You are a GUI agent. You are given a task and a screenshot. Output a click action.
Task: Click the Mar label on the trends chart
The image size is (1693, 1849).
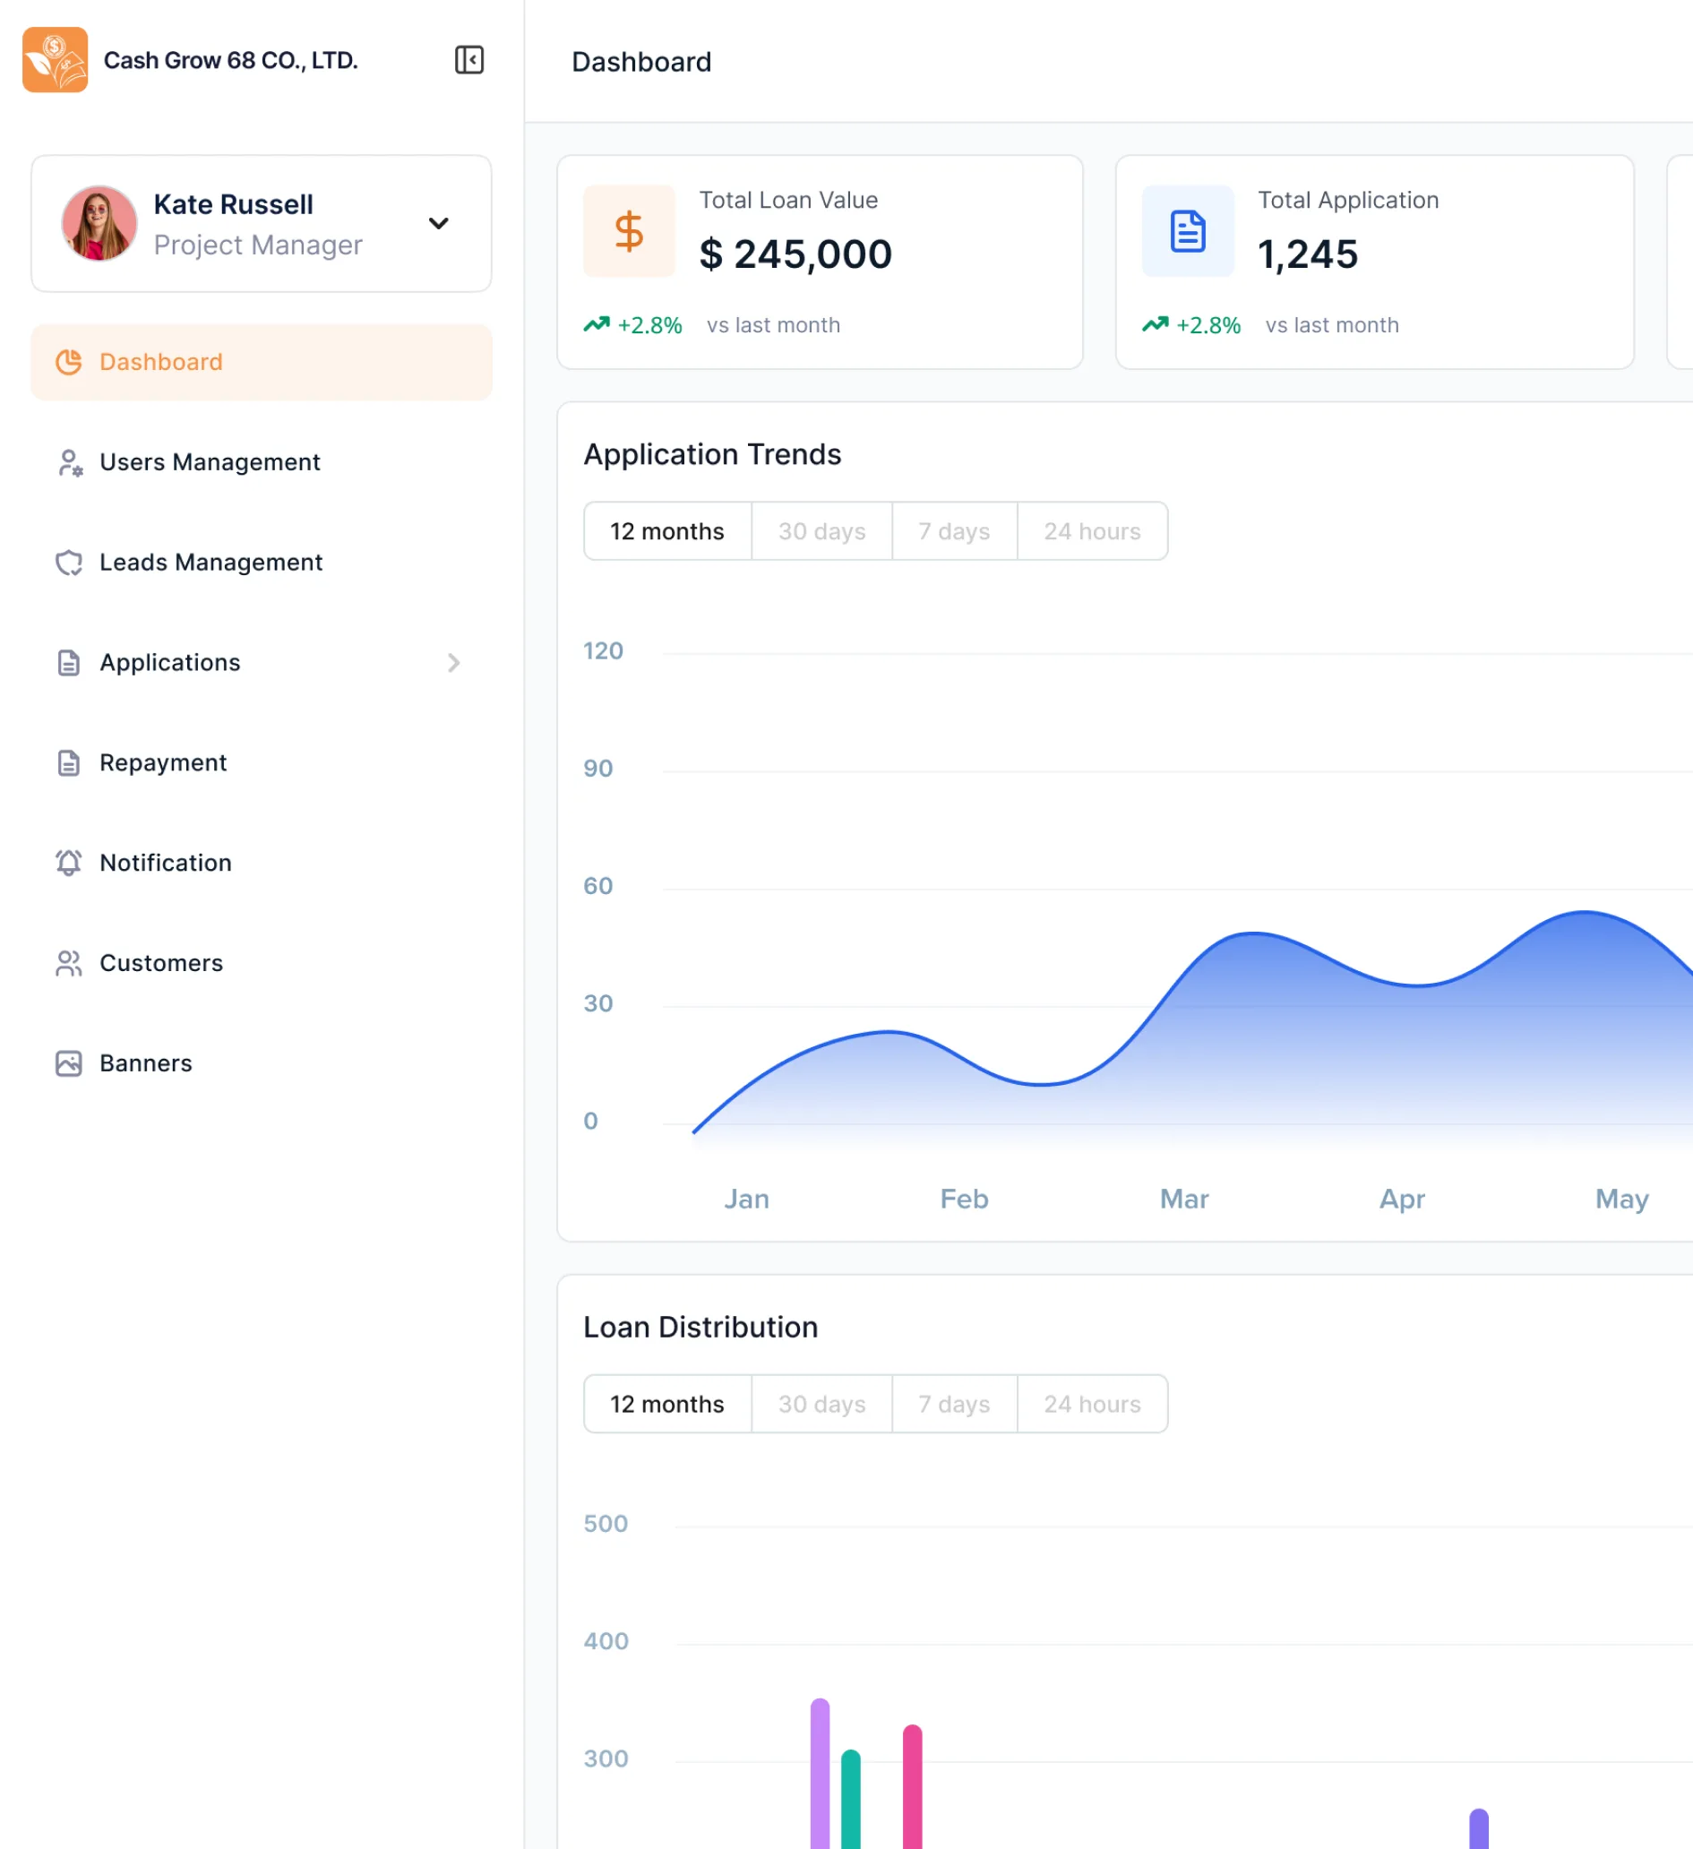1184,1199
